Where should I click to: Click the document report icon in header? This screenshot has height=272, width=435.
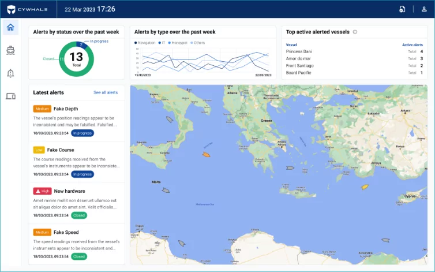point(402,9)
